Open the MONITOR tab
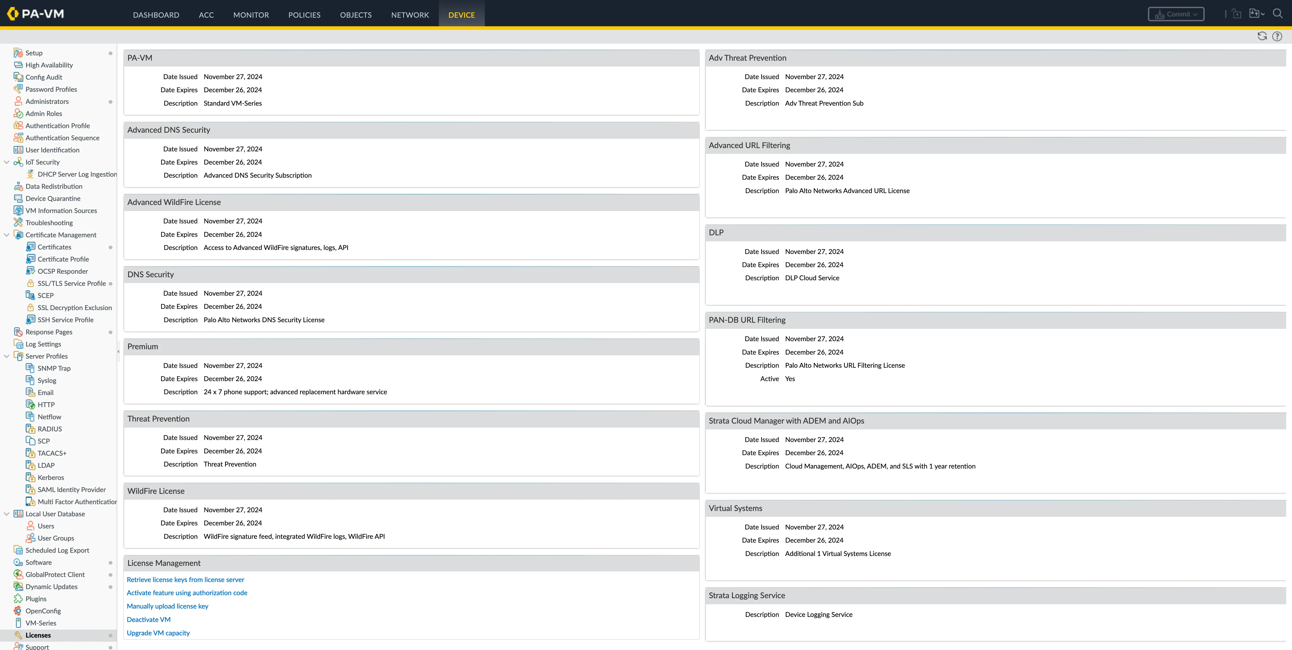The height and width of the screenshot is (650, 1292). pos(251,15)
